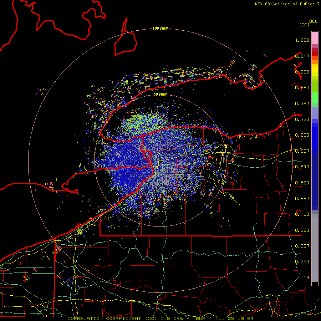Click the 0.627 scale value
Screen dimensions: 321x321
(x=302, y=151)
